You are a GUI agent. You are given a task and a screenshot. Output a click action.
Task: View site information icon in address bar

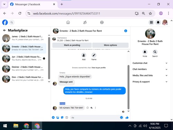pos(29,14)
